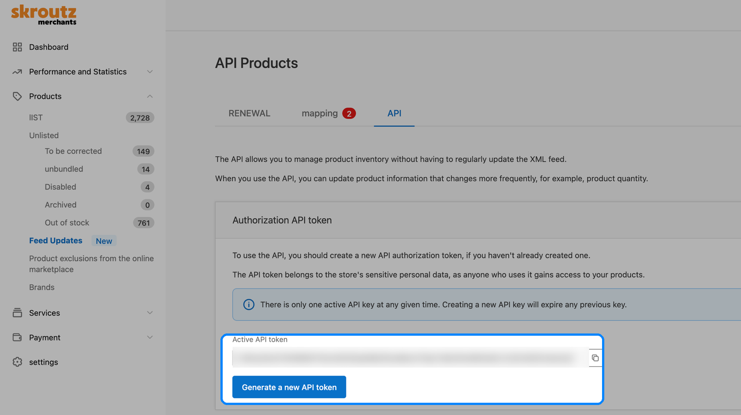Click the settings gear icon

point(17,362)
